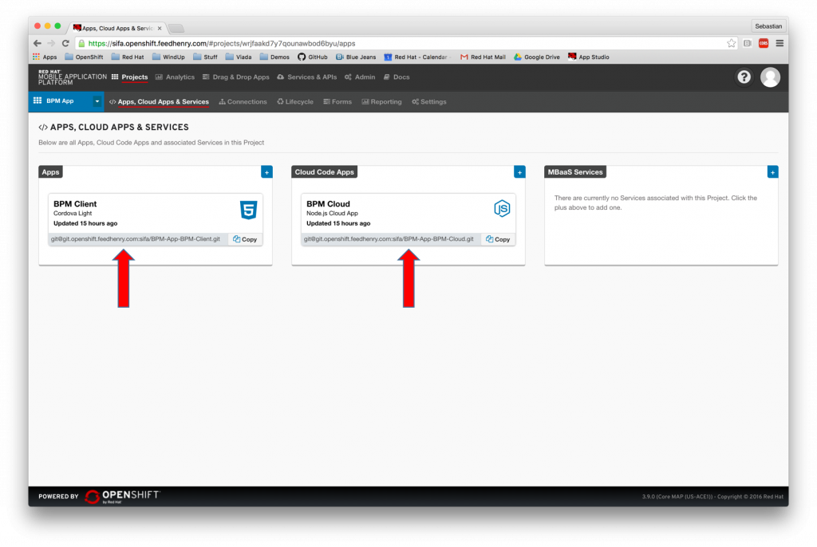Select the Apps, Cloud Apps & Services tab
817x547 pixels.
coord(159,101)
